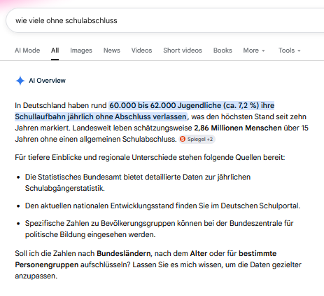Image resolution: width=324 pixels, height=296 pixels.
Task: Go to the News tab
Action: [112, 51]
